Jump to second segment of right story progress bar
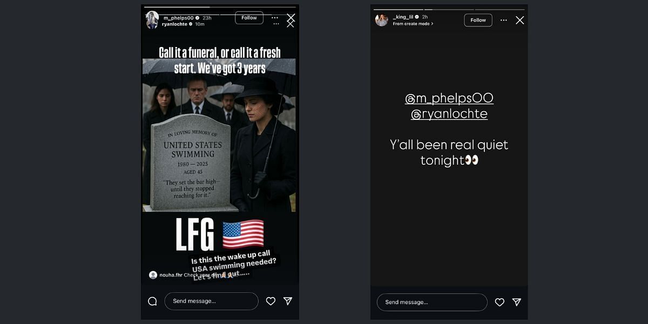Image resolution: width=648 pixels, height=324 pixels. coord(449,9)
